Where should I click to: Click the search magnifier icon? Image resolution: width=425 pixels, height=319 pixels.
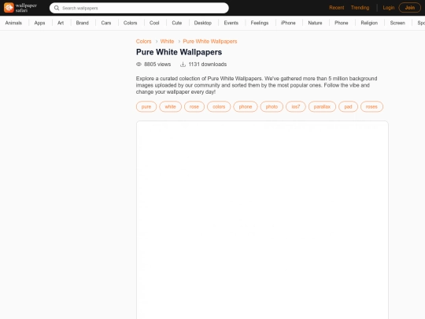click(57, 8)
